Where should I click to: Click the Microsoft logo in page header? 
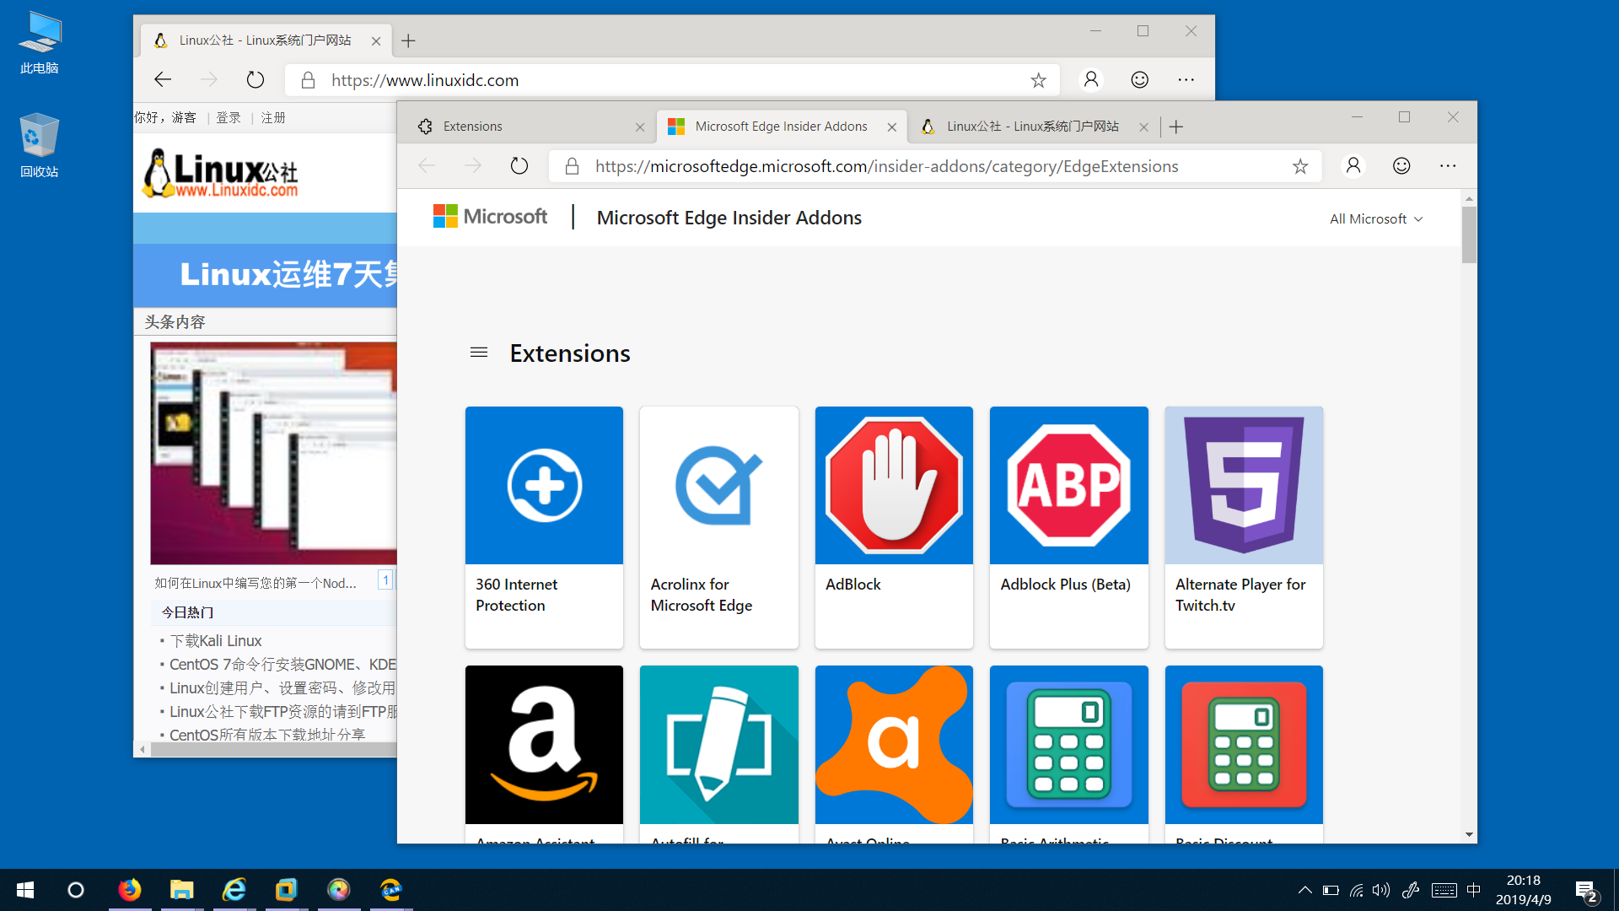[490, 217]
